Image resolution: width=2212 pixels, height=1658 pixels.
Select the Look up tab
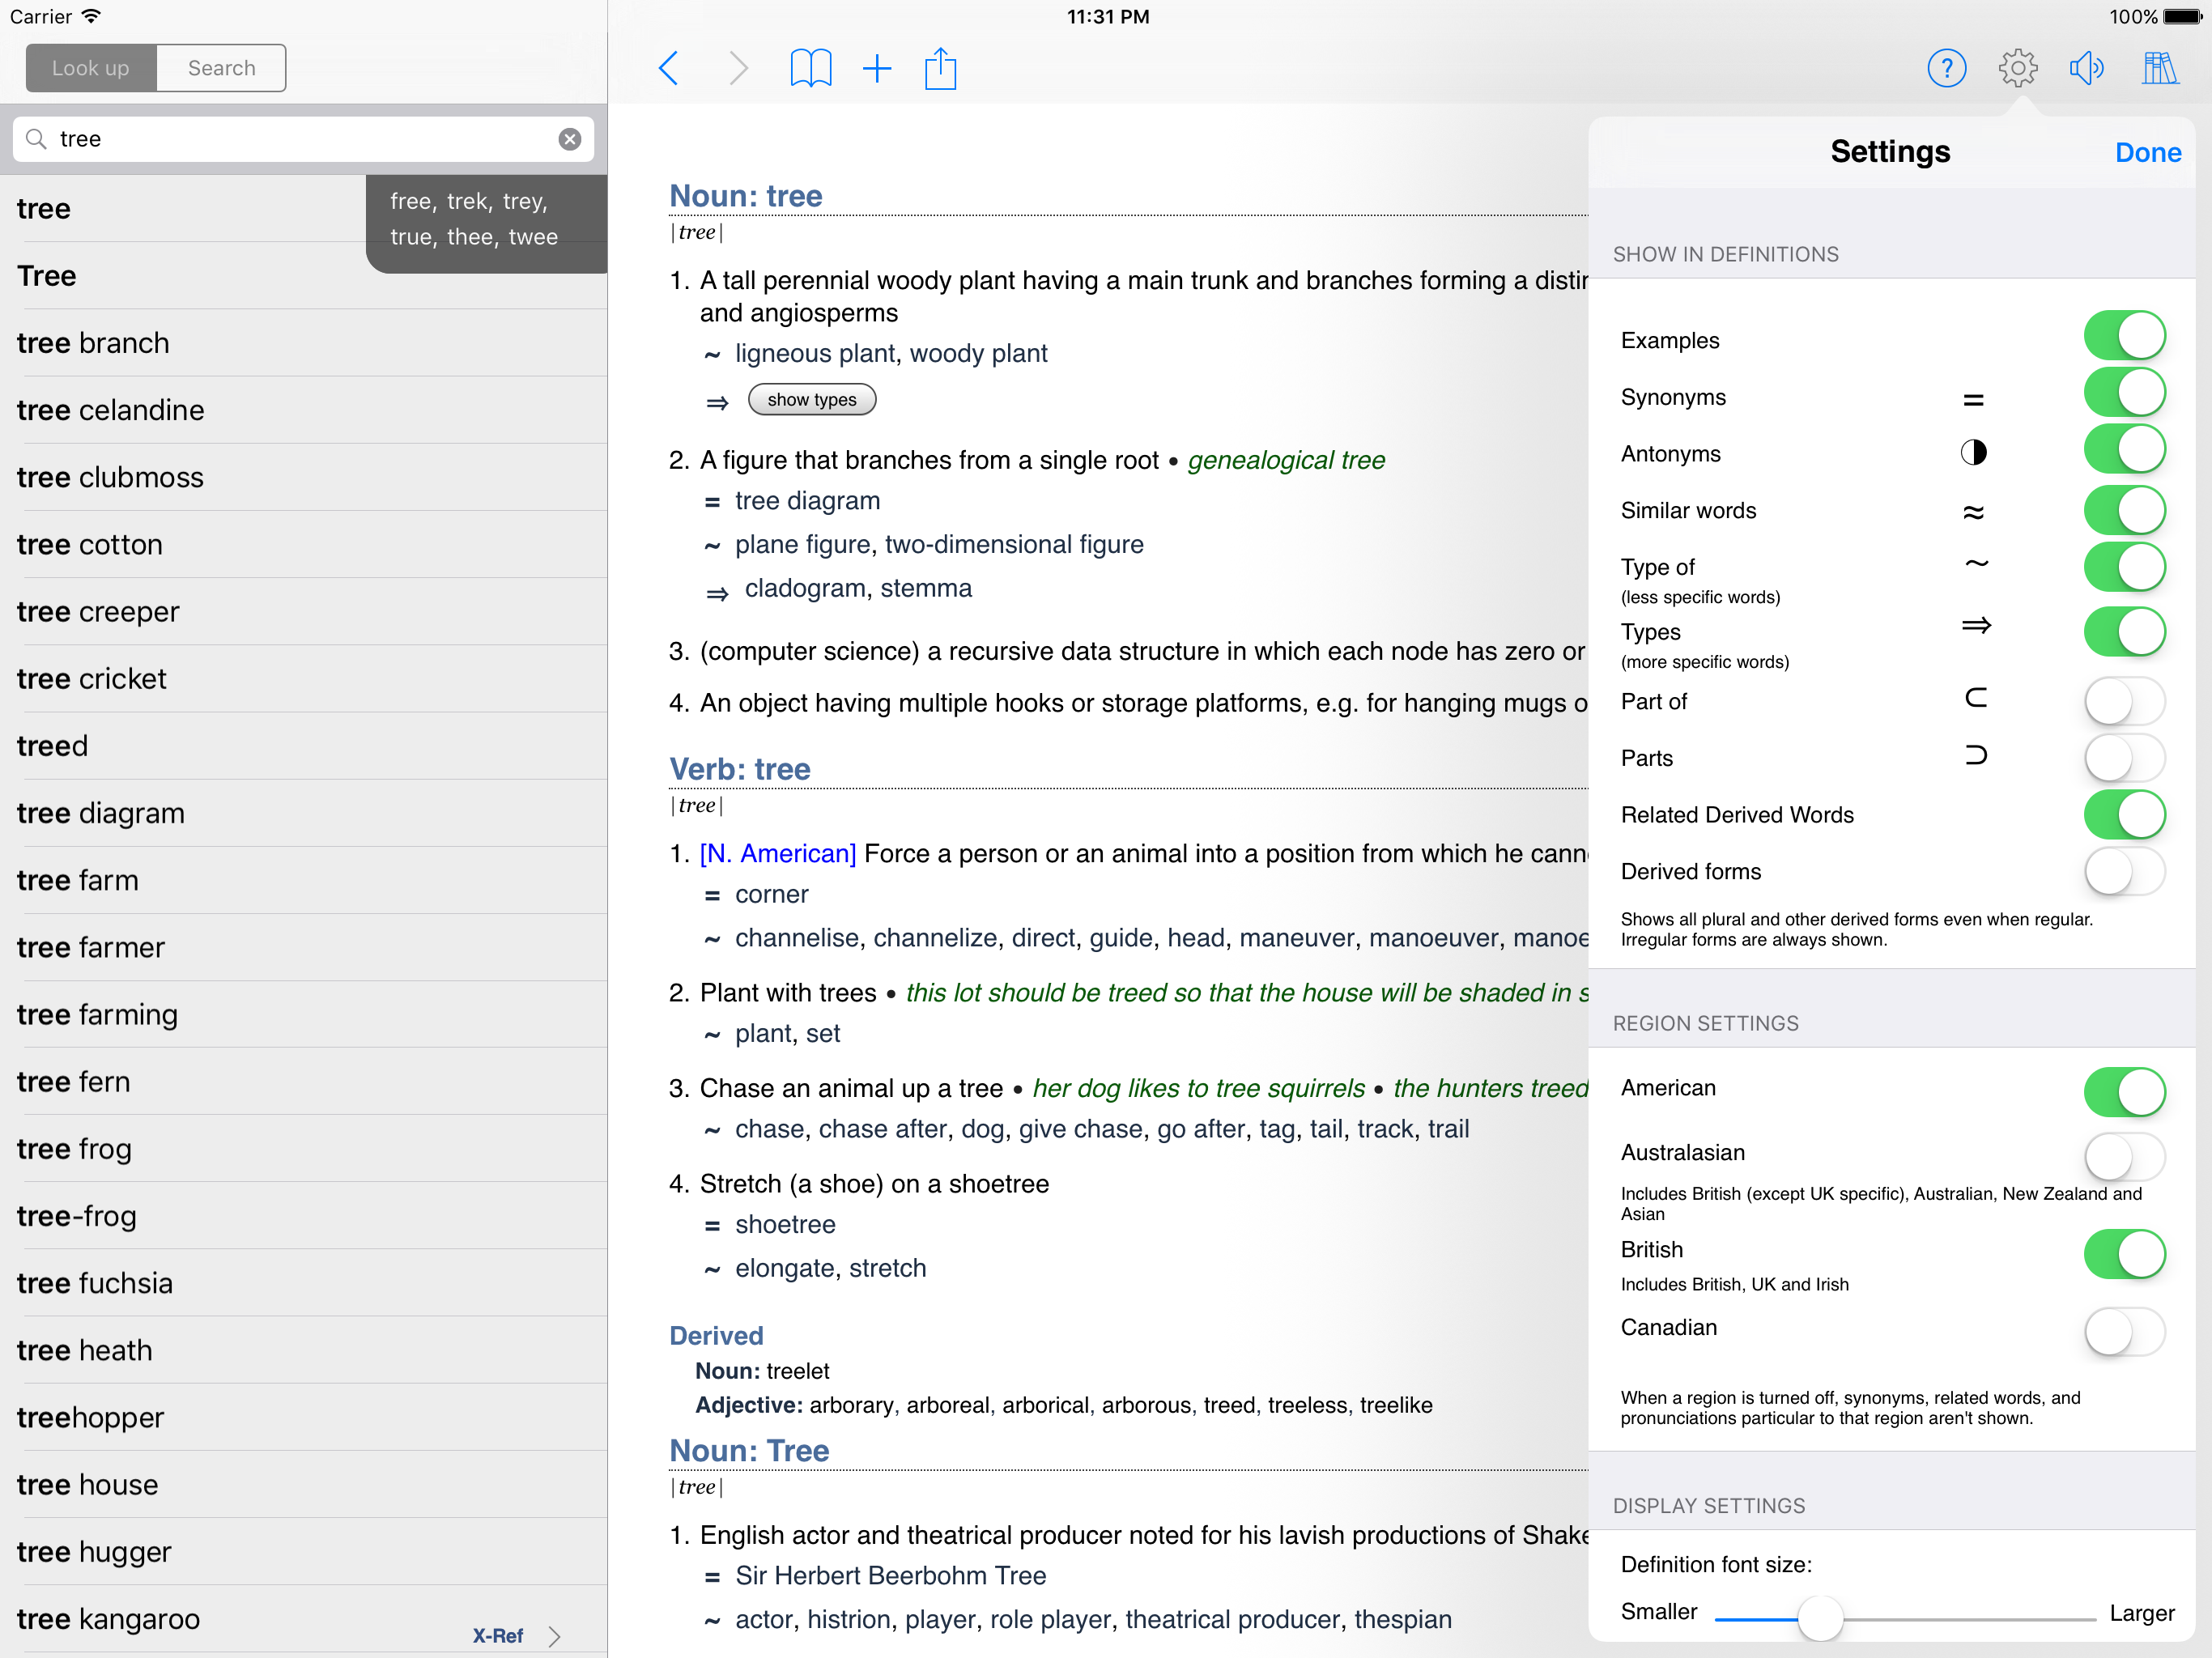coord(91,68)
